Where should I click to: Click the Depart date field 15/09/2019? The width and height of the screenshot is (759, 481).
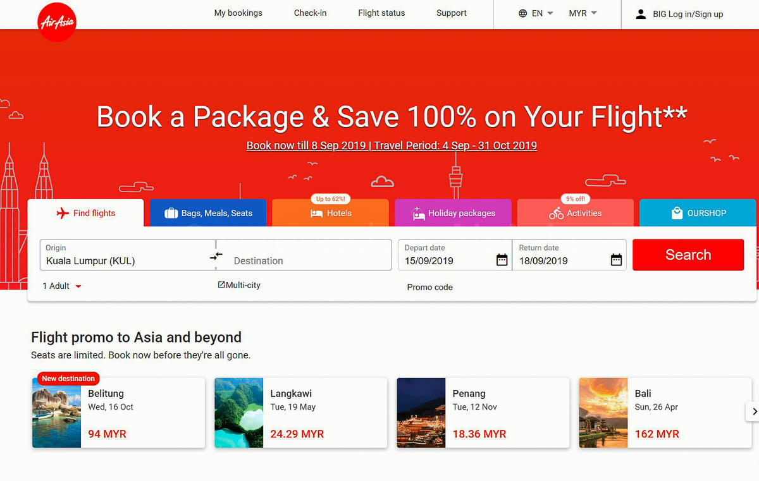pyautogui.click(x=455, y=255)
